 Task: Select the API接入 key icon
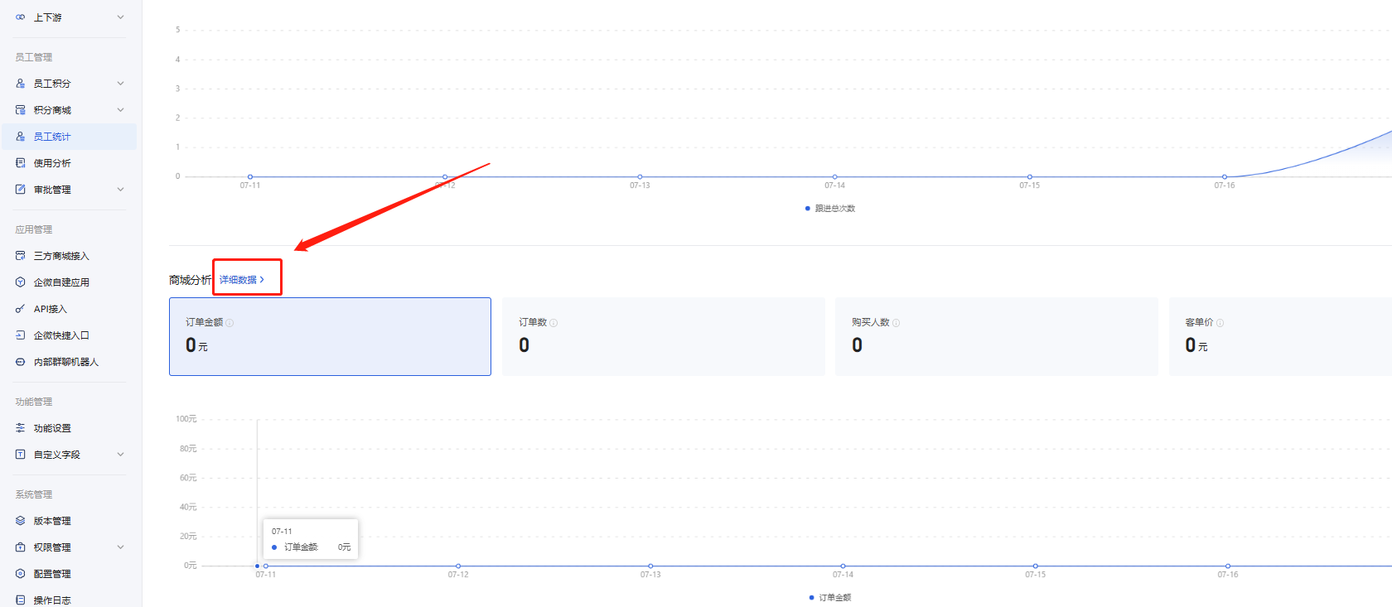pyautogui.click(x=21, y=309)
